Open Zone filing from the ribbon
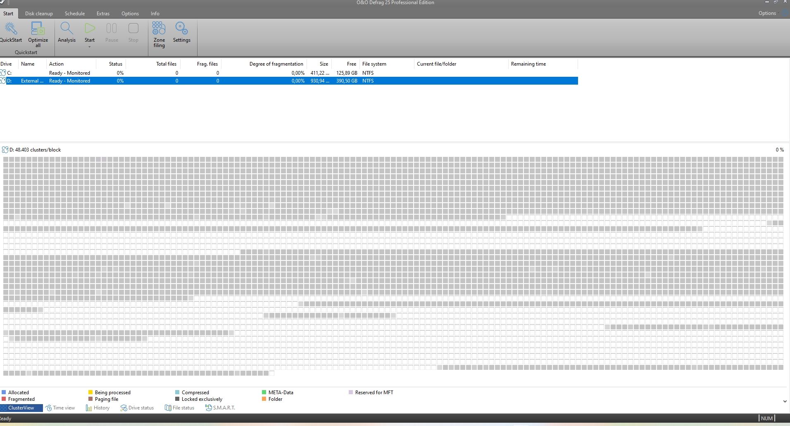Viewport: 790px width, 426px height. tap(159, 29)
